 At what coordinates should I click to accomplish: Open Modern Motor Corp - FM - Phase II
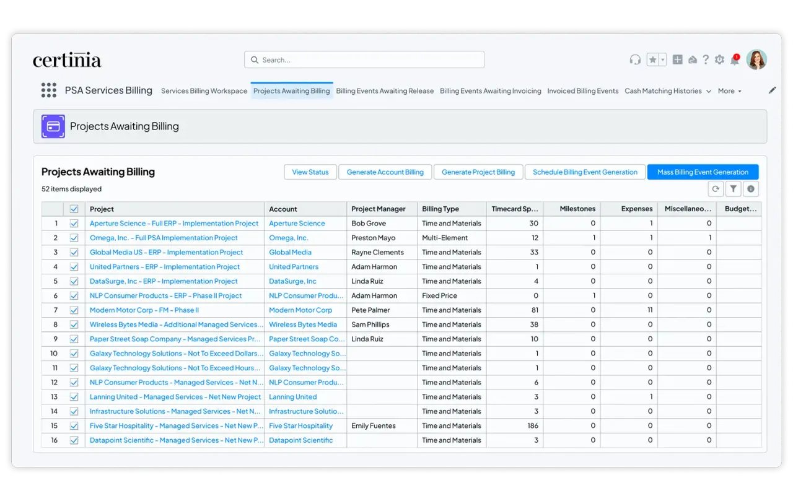(144, 310)
